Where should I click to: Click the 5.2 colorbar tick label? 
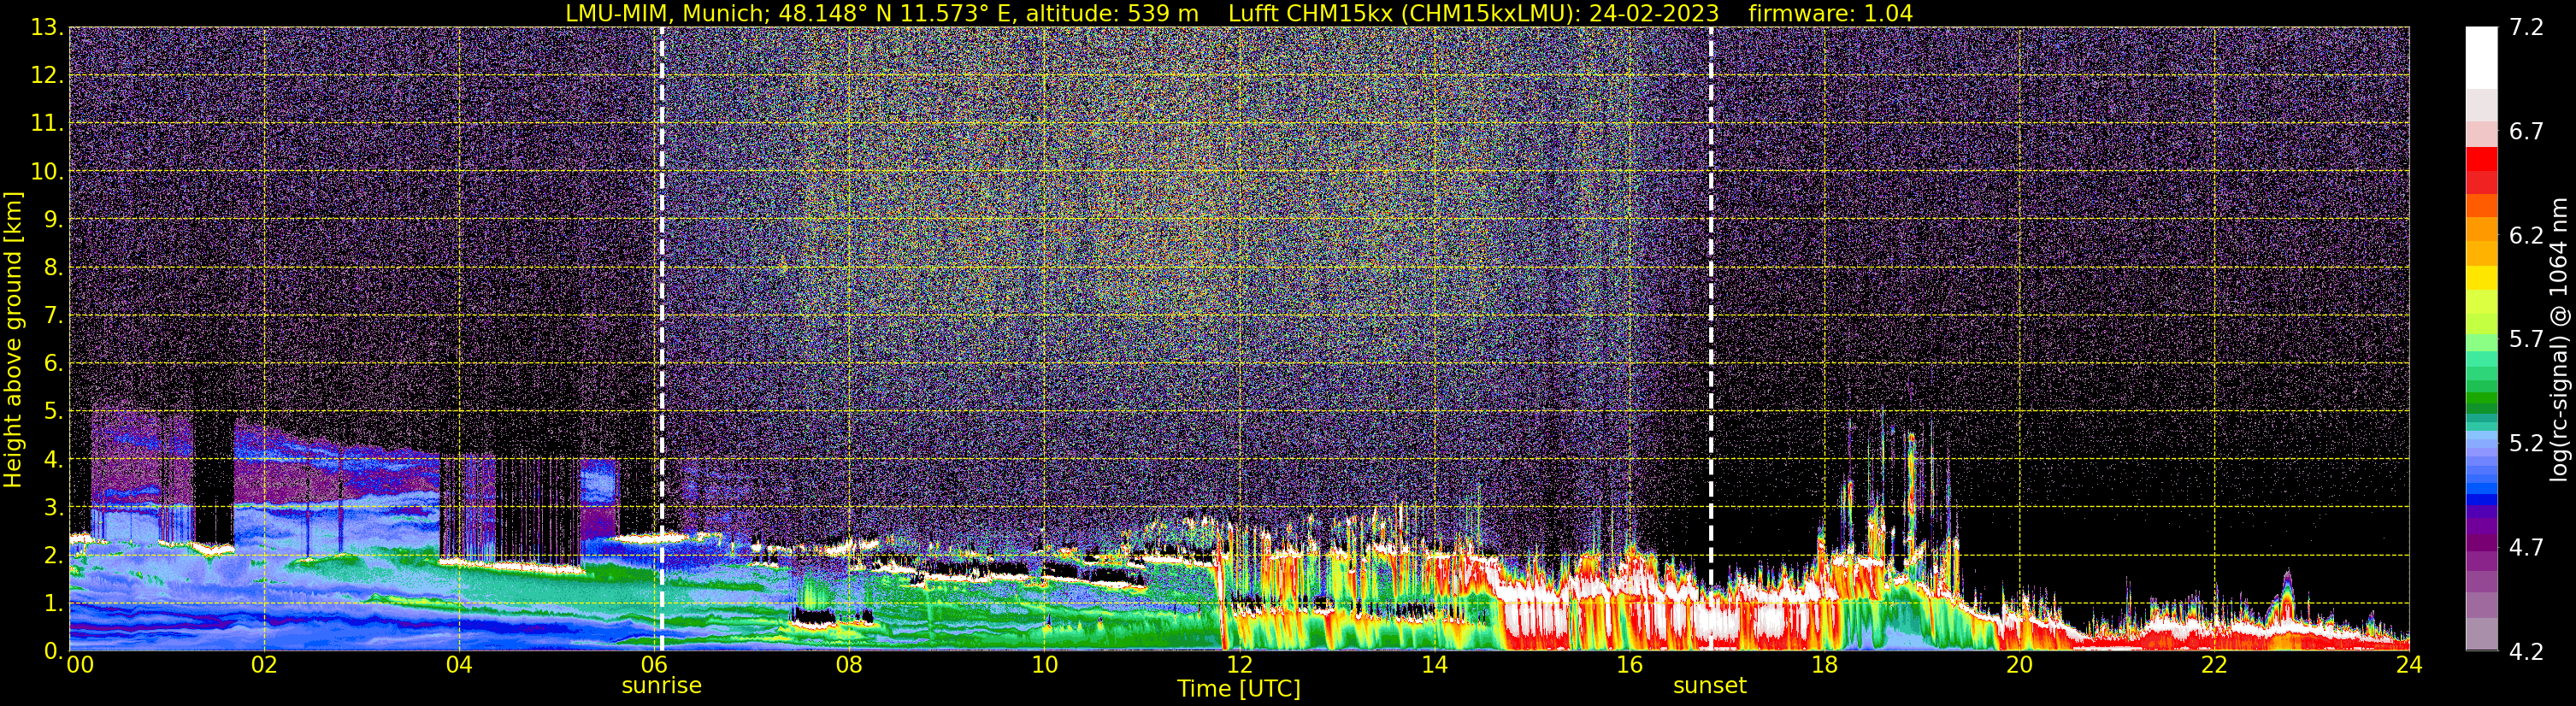click(2526, 443)
